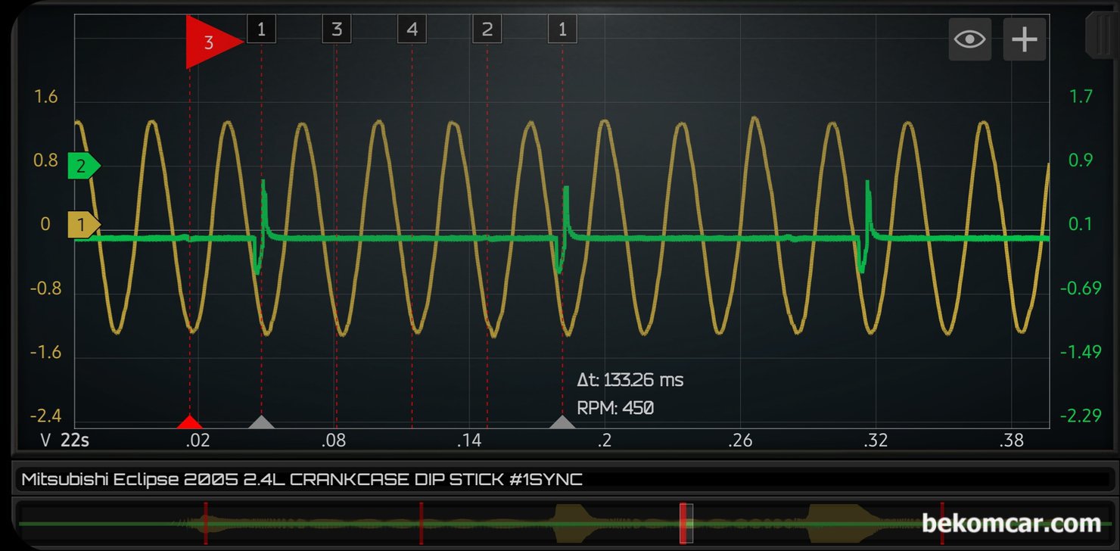Select the first cylinder 1 label box
The image size is (1120, 551).
click(x=261, y=30)
